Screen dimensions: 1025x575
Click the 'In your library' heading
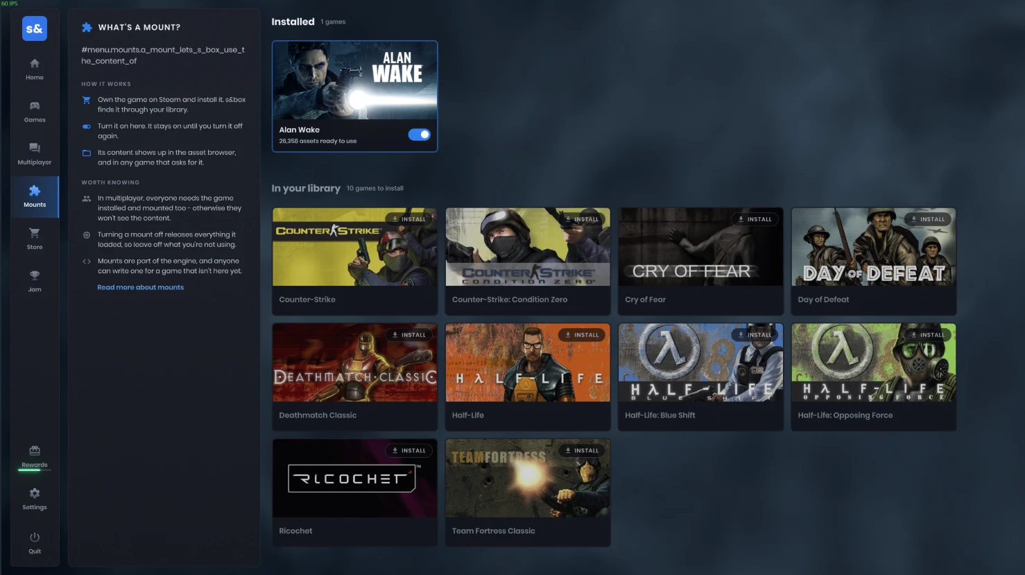pos(306,188)
